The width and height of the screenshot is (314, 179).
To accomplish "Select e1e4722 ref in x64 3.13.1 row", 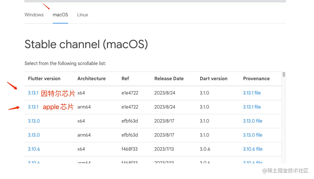I will 130,93.
